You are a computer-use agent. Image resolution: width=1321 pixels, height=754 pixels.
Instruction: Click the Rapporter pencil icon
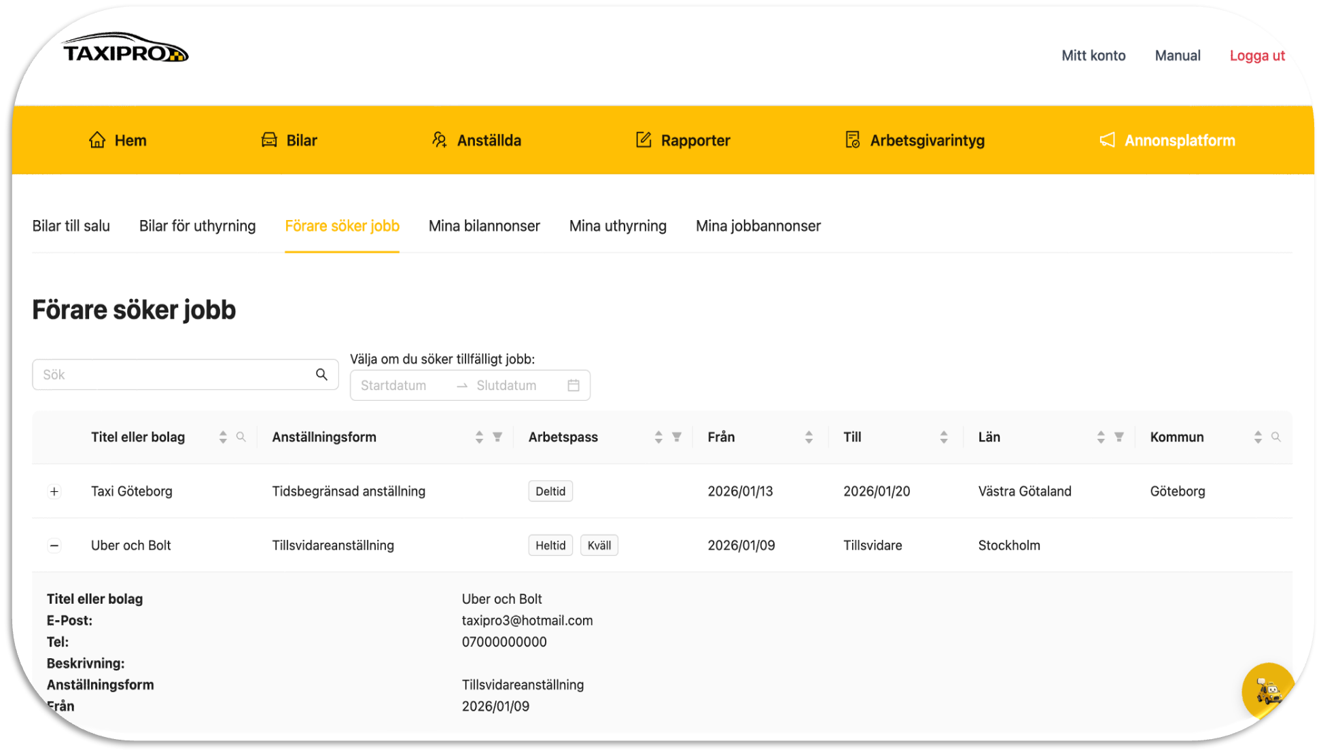click(x=643, y=139)
